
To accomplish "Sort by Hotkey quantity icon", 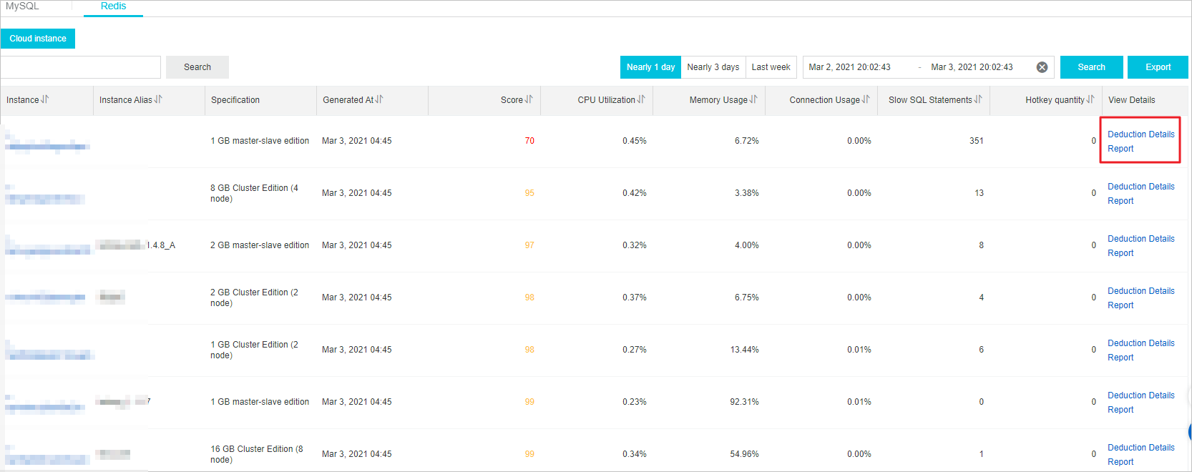I will point(1090,99).
